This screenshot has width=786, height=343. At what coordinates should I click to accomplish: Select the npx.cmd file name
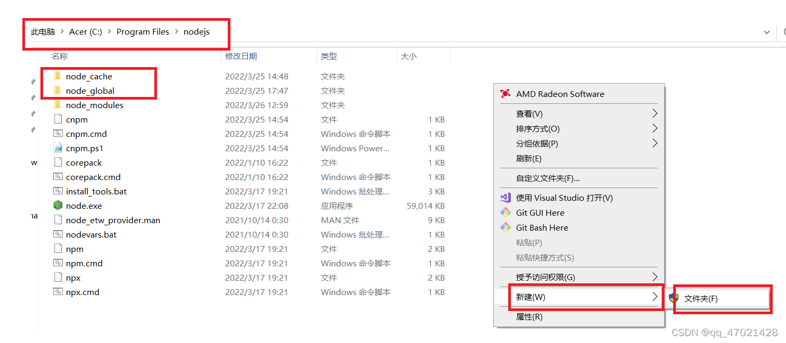tap(82, 292)
